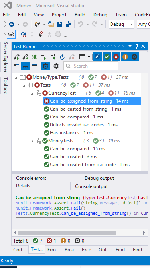Viewport: 150px width, 268px height.
Task: Click the window layout icon in Test Runner
Action: pyautogui.click(x=82, y=57)
